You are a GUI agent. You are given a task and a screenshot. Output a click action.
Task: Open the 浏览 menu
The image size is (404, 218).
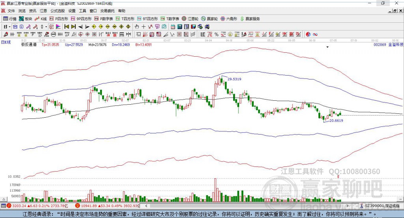coord(22,11)
